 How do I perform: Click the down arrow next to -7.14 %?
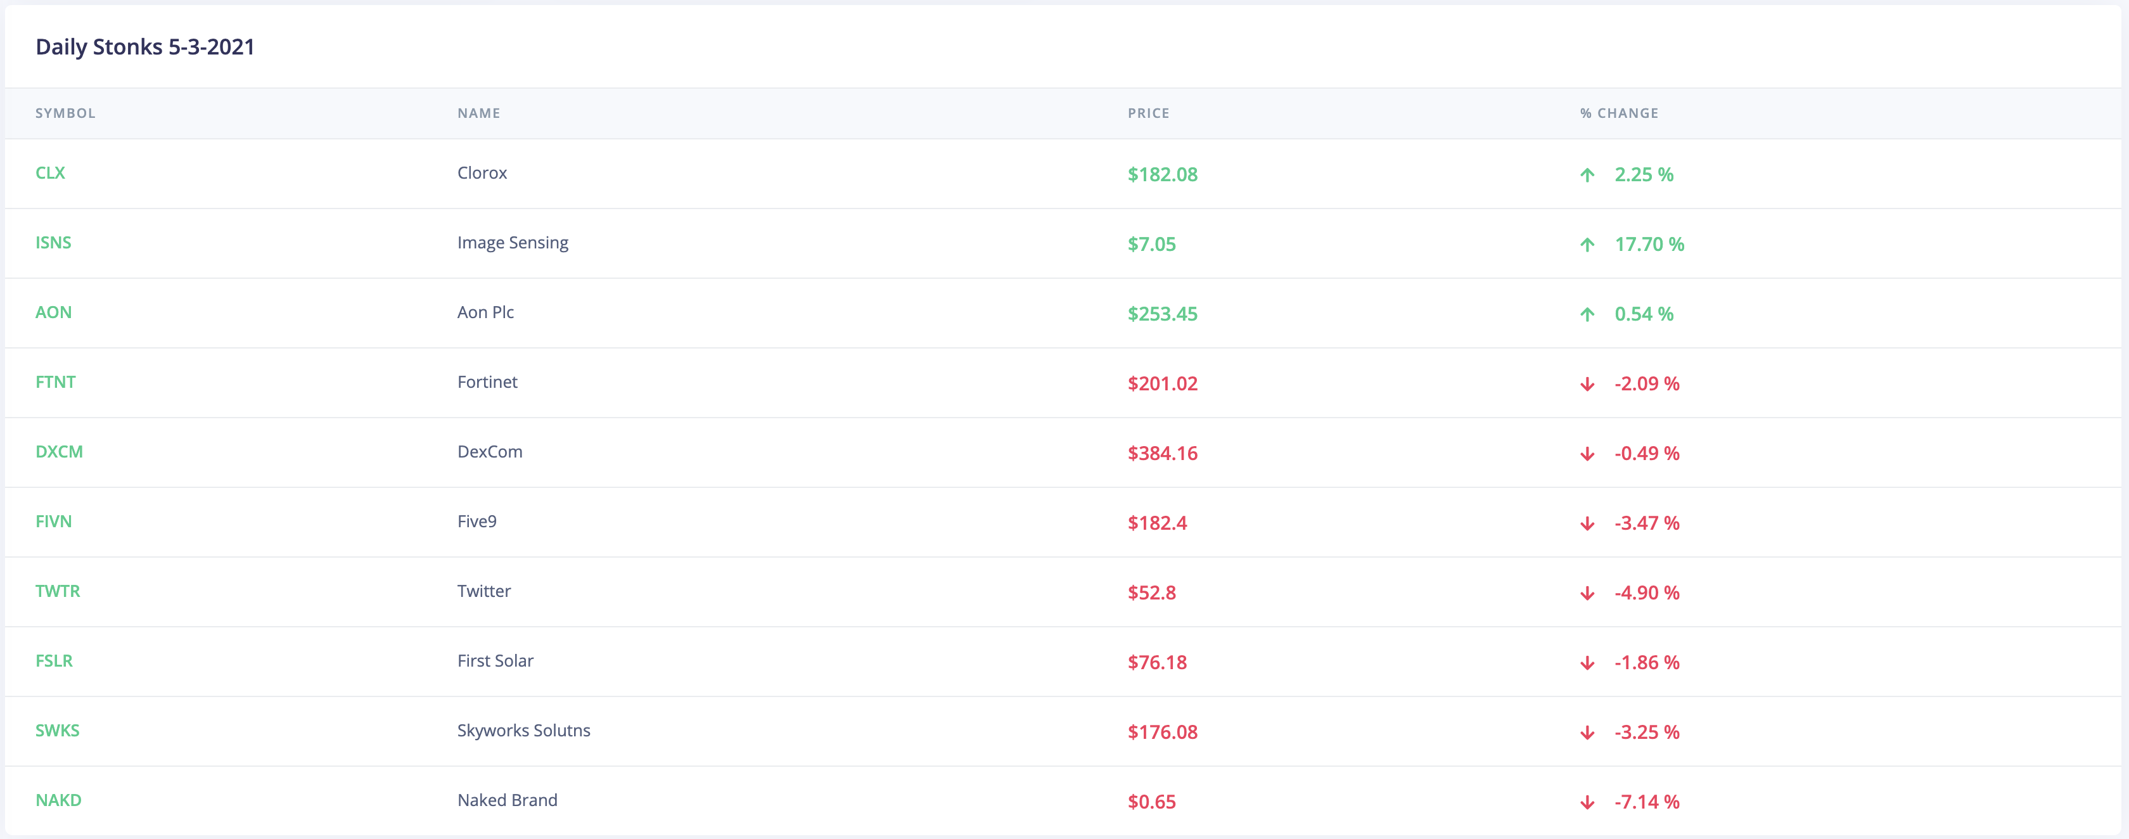1587,803
